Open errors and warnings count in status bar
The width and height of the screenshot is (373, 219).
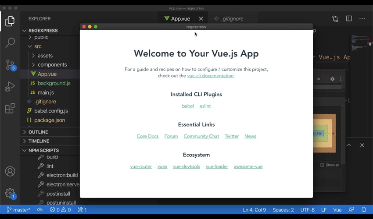(60, 210)
